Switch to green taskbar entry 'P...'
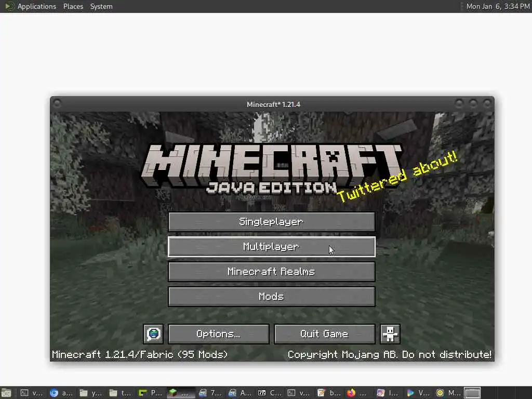This screenshot has width=532, height=399. 150,393
